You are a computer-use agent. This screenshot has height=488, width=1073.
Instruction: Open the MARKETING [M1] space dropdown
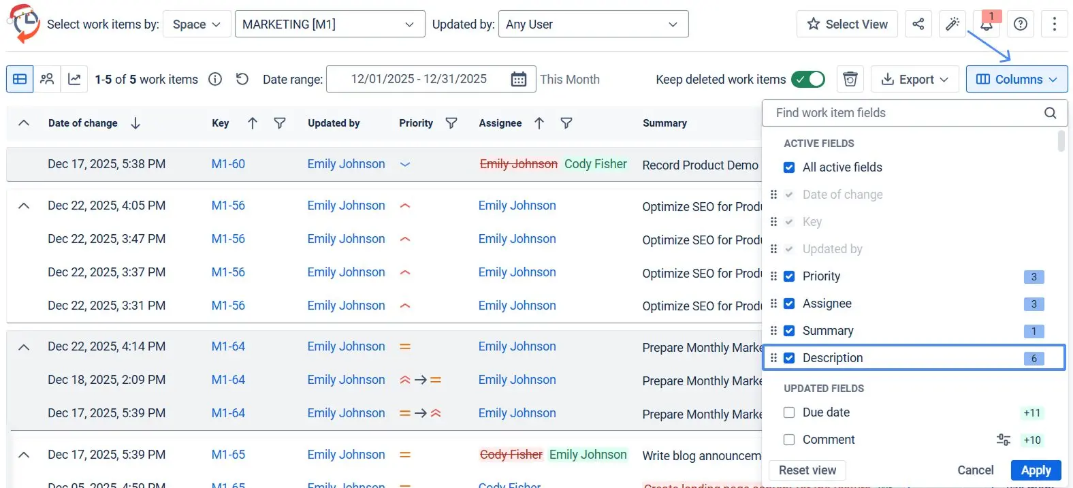pyautogui.click(x=330, y=24)
